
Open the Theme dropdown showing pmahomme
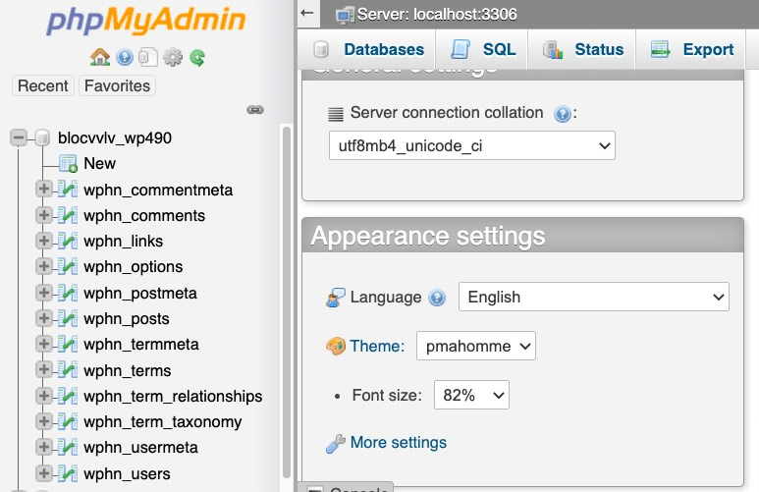476,346
